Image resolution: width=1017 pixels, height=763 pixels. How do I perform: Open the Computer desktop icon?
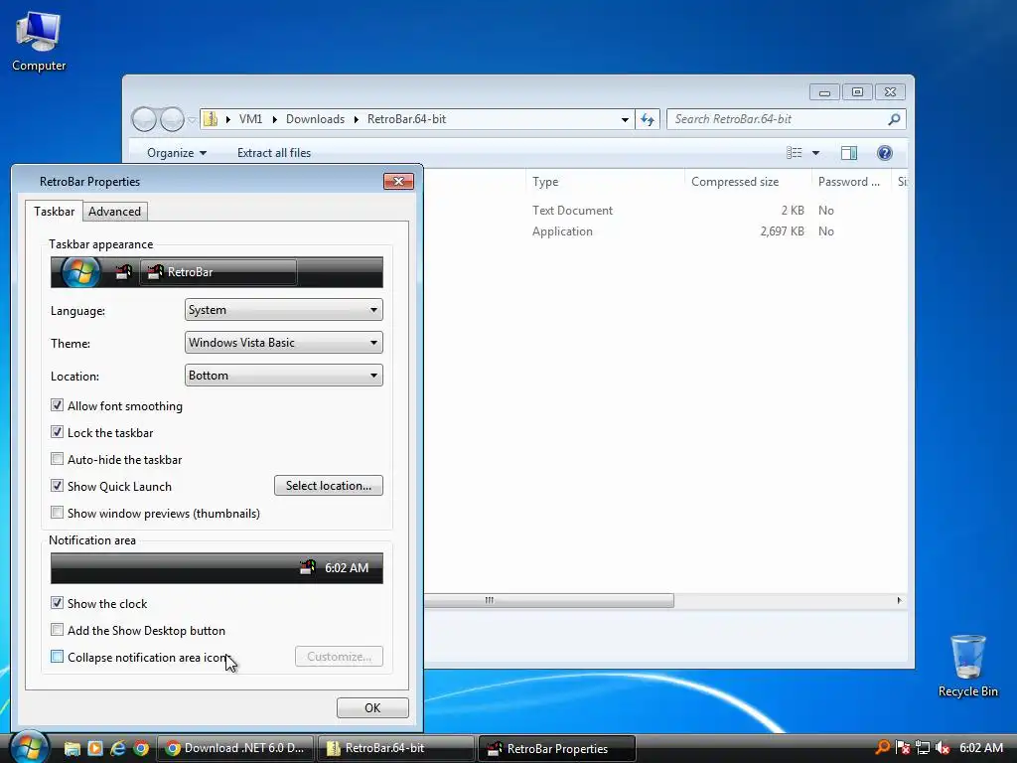pyautogui.click(x=39, y=41)
